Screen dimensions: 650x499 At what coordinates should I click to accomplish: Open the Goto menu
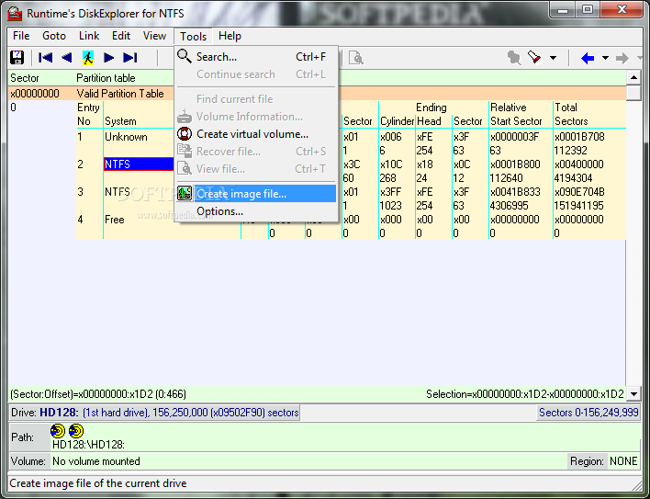pyautogui.click(x=54, y=36)
